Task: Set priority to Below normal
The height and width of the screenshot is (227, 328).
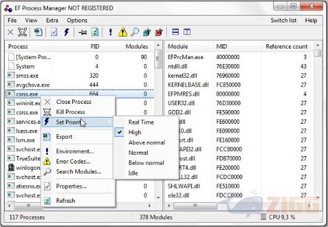Action: [x=146, y=163]
